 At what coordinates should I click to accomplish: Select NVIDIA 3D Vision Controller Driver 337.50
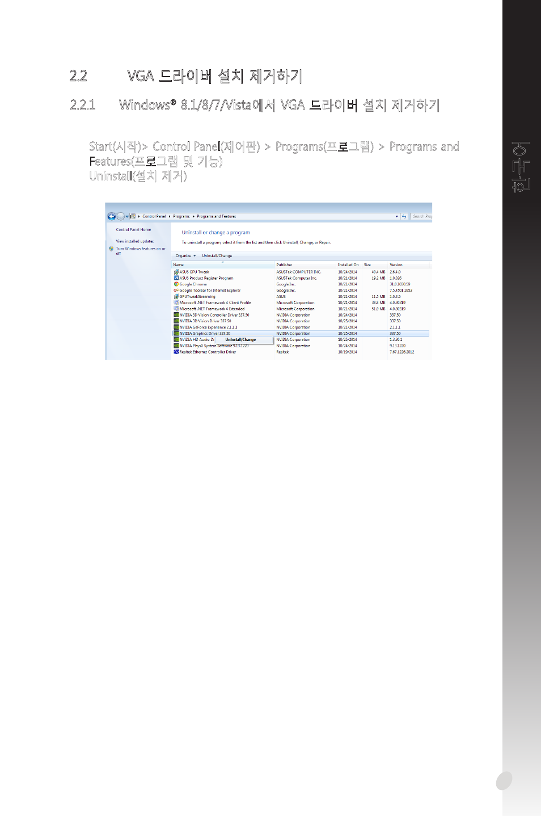click(x=214, y=315)
